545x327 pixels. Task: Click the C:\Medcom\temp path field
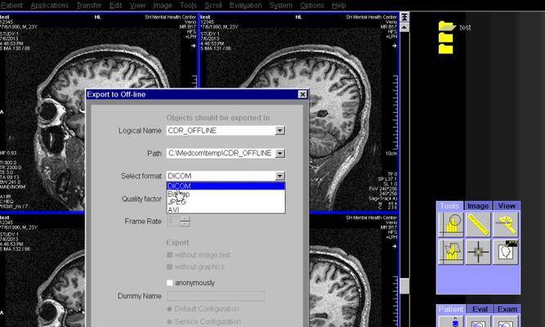click(x=221, y=153)
